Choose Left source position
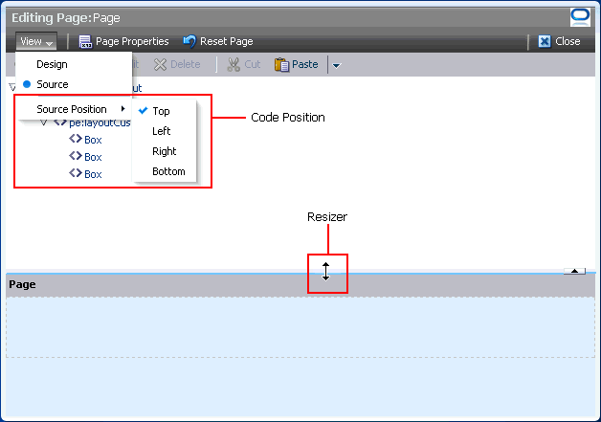Viewport: 601px width, 422px height. tap(162, 131)
